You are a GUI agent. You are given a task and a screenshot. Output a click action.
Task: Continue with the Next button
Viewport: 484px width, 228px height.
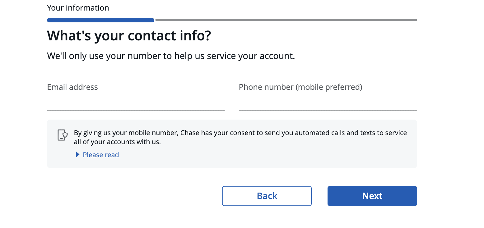[372, 196]
